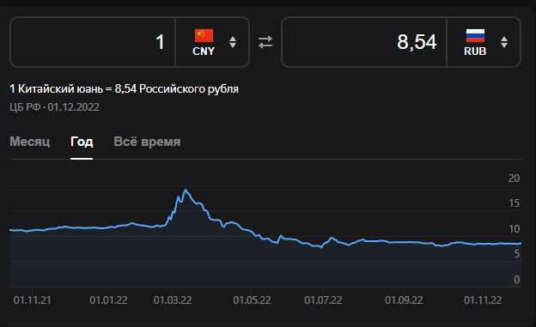
Task: Switch to the Месяц tab
Action: [x=30, y=142]
